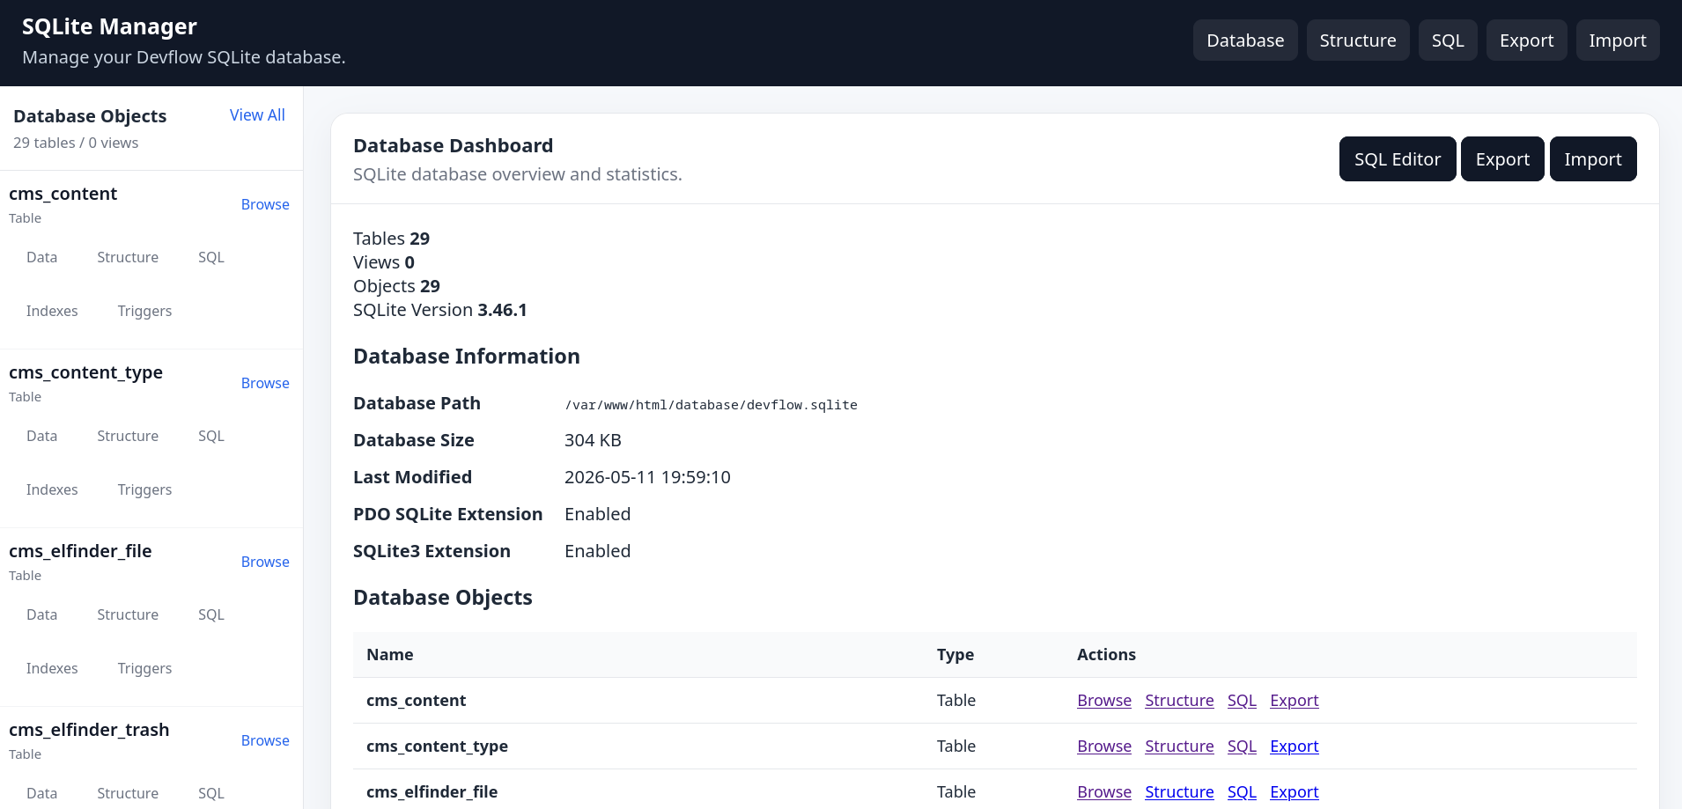Open Structure tab for sidebar cms_content

(128, 257)
